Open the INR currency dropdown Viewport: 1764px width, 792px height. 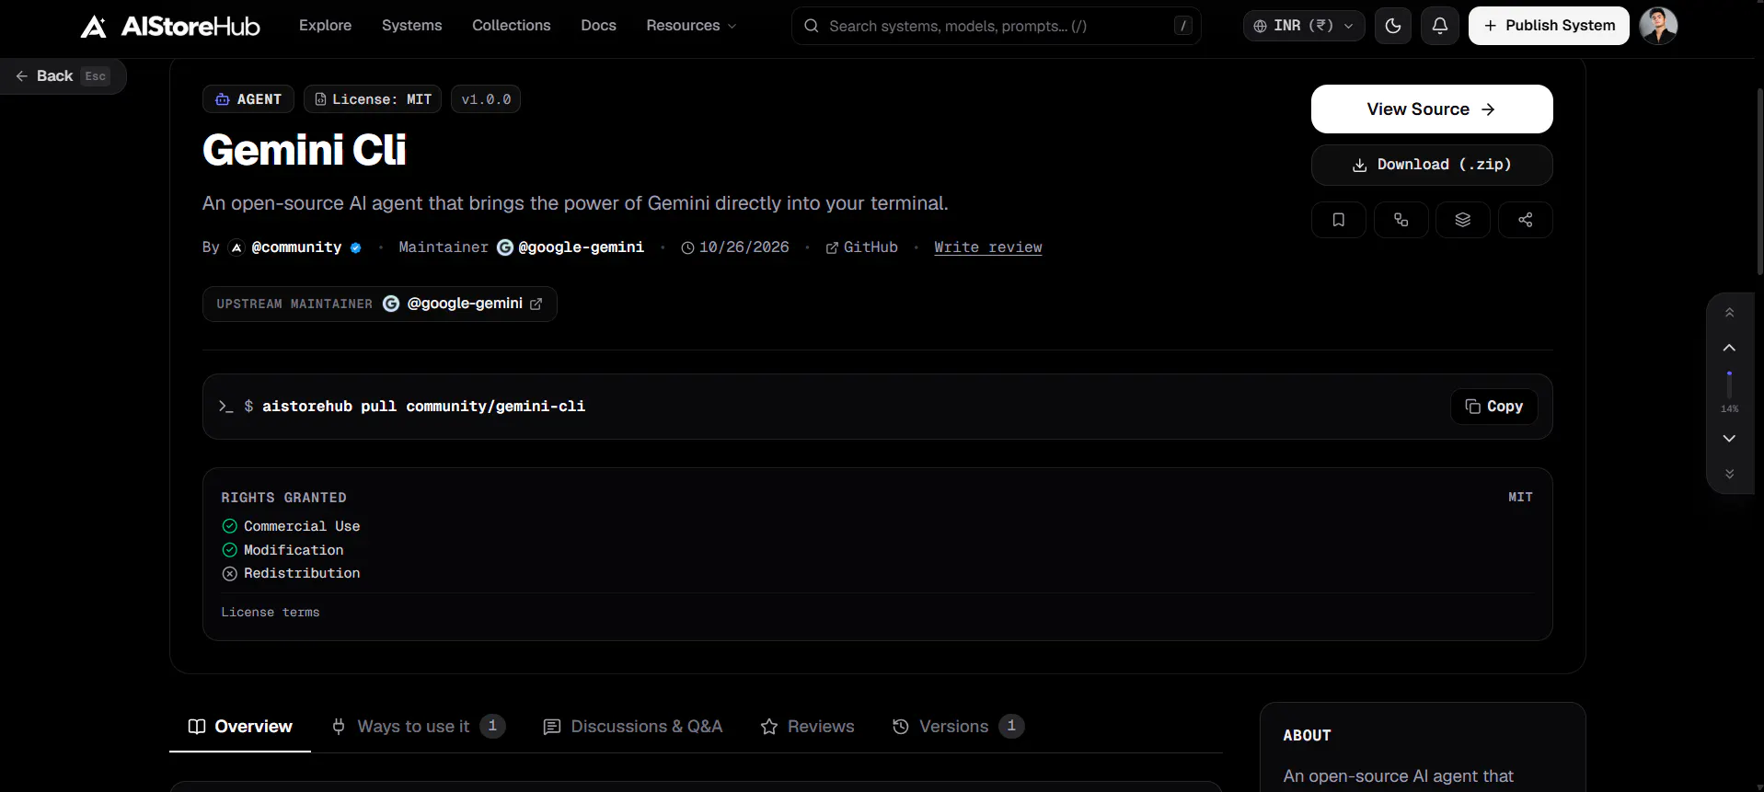(1304, 26)
